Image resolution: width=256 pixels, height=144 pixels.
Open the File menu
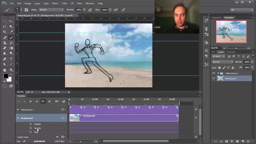tap(12, 3)
